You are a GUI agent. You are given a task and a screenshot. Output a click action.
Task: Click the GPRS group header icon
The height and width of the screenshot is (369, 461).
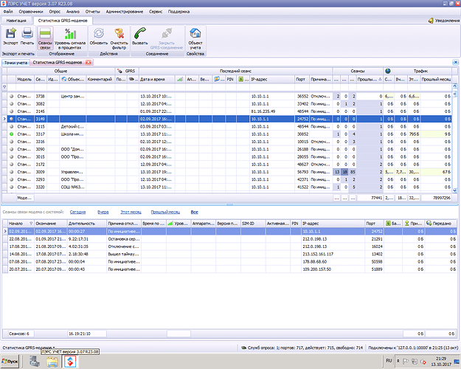119,71
